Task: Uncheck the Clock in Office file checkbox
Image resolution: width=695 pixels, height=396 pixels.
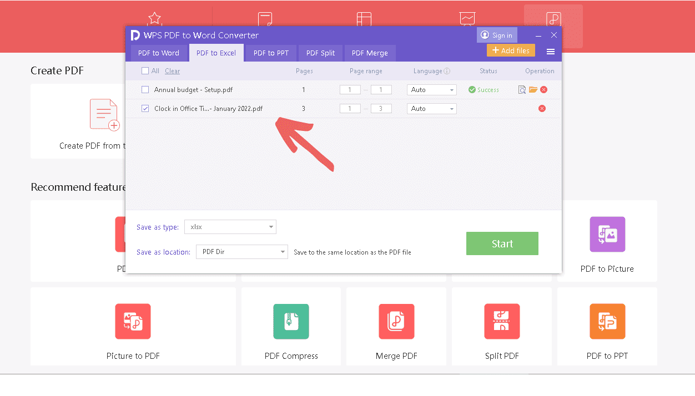Action: tap(145, 109)
